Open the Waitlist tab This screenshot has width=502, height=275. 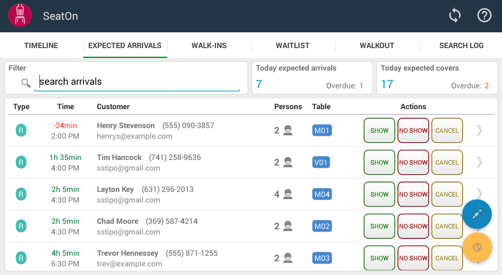click(x=292, y=45)
